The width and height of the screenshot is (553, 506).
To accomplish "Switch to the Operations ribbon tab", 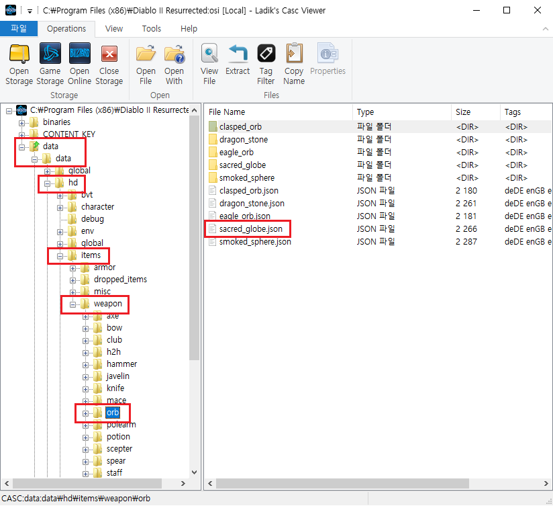I will [x=66, y=29].
